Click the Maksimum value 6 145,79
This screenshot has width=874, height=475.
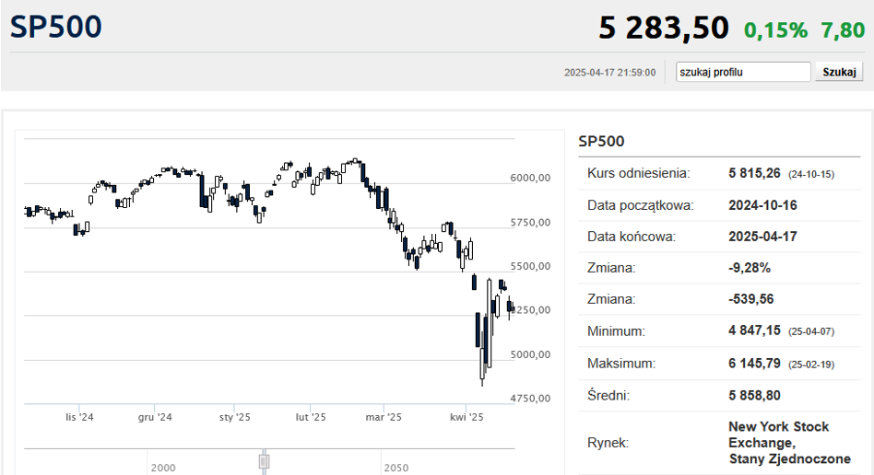point(754,364)
